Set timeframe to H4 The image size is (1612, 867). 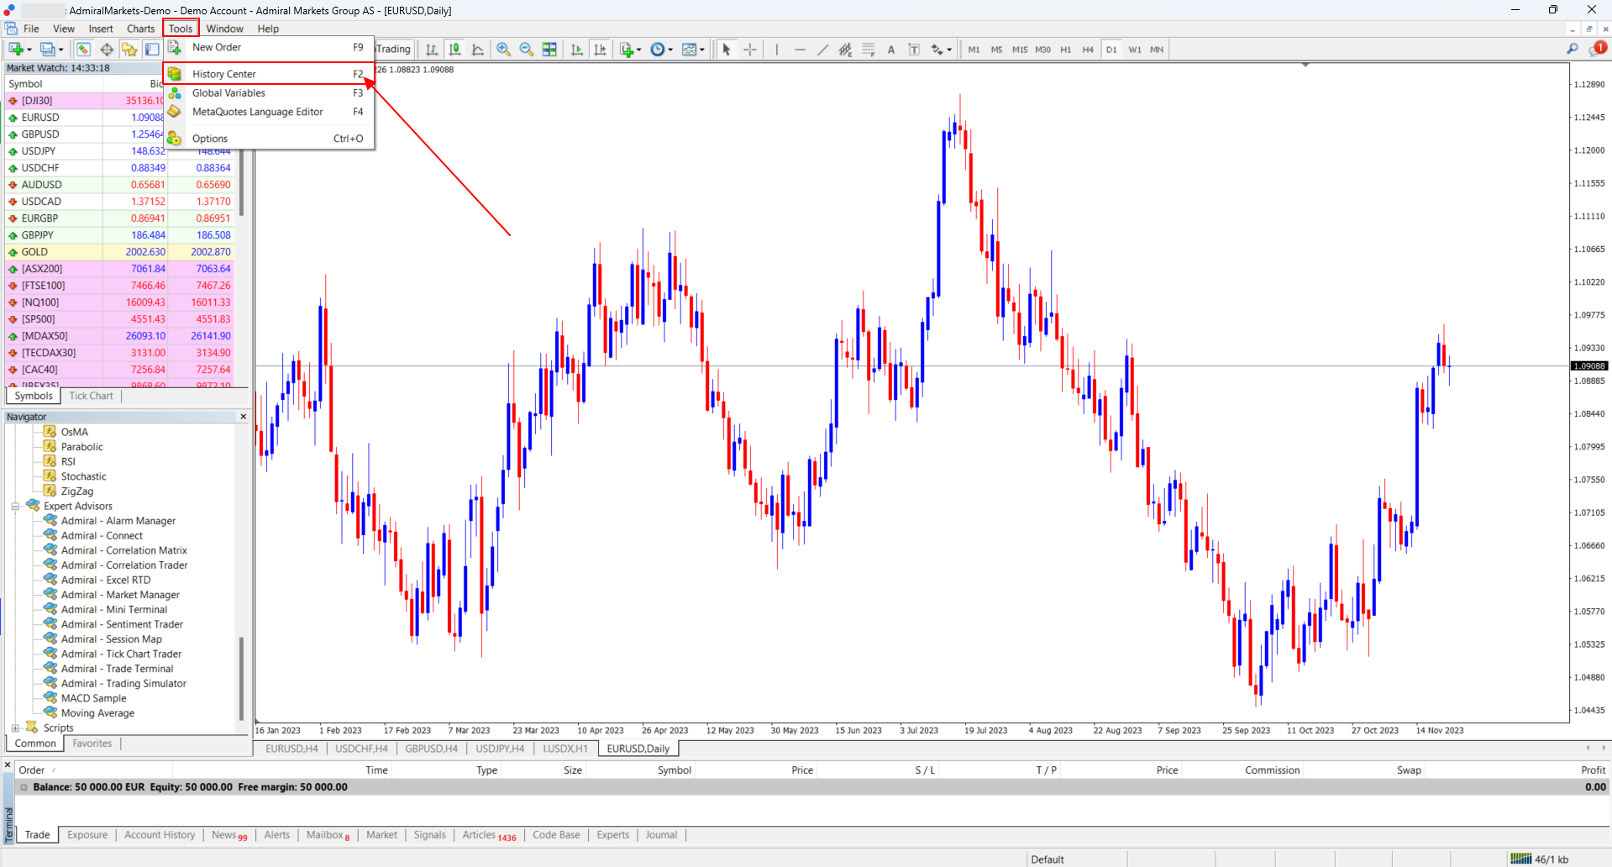[1088, 50]
